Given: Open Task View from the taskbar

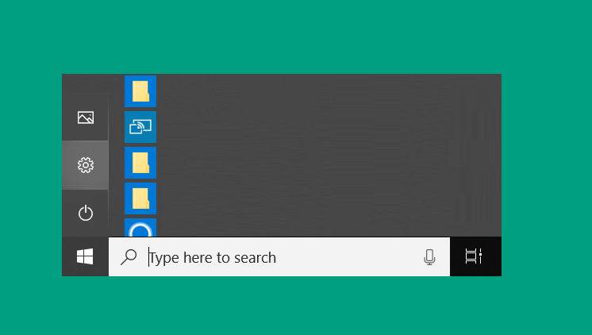Looking at the screenshot, I should (474, 256).
